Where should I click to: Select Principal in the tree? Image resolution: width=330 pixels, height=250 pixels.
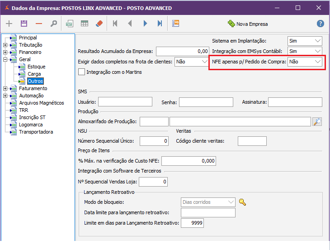(28, 38)
